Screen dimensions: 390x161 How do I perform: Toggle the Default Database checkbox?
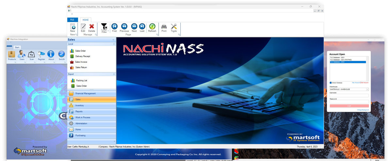331,83
